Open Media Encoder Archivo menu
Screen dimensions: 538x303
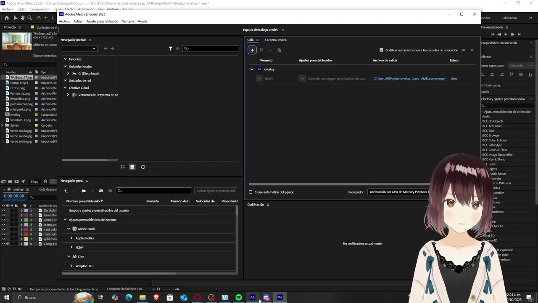[x=64, y=21]
